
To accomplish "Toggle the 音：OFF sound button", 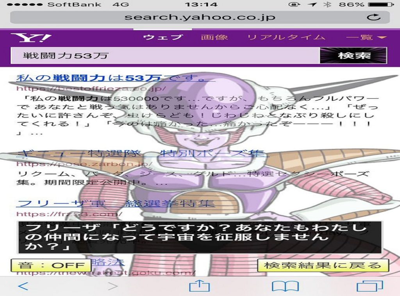I will (51, 266).
